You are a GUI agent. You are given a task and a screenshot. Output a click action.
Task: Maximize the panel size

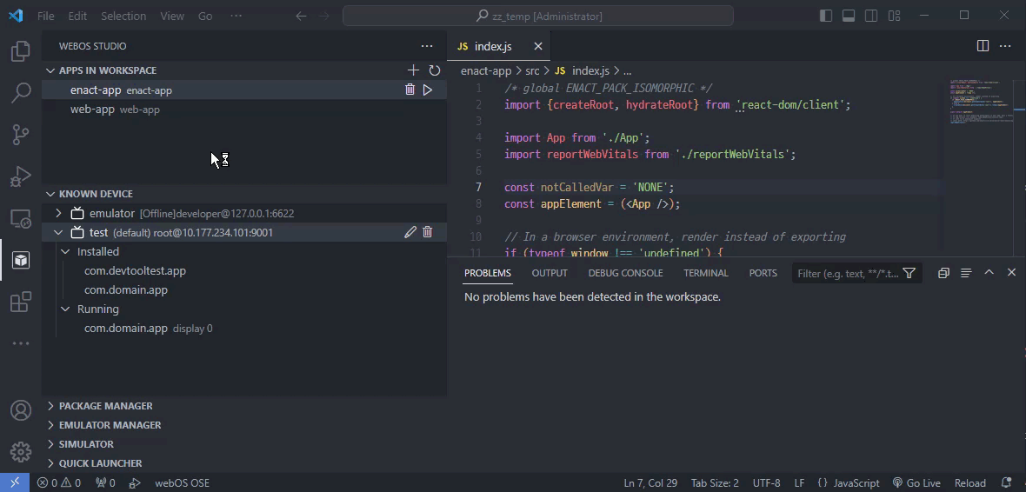[x=989, y=273]
